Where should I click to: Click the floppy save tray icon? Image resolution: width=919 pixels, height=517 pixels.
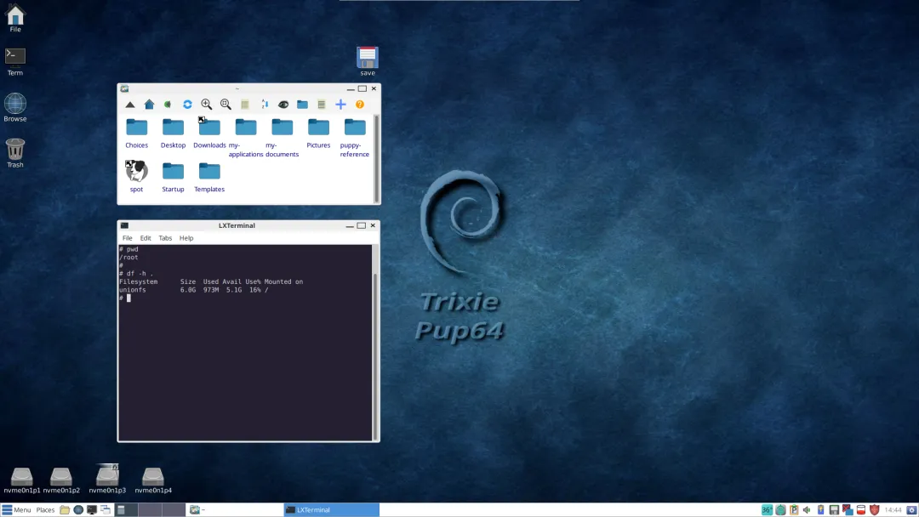coord(834,510)
